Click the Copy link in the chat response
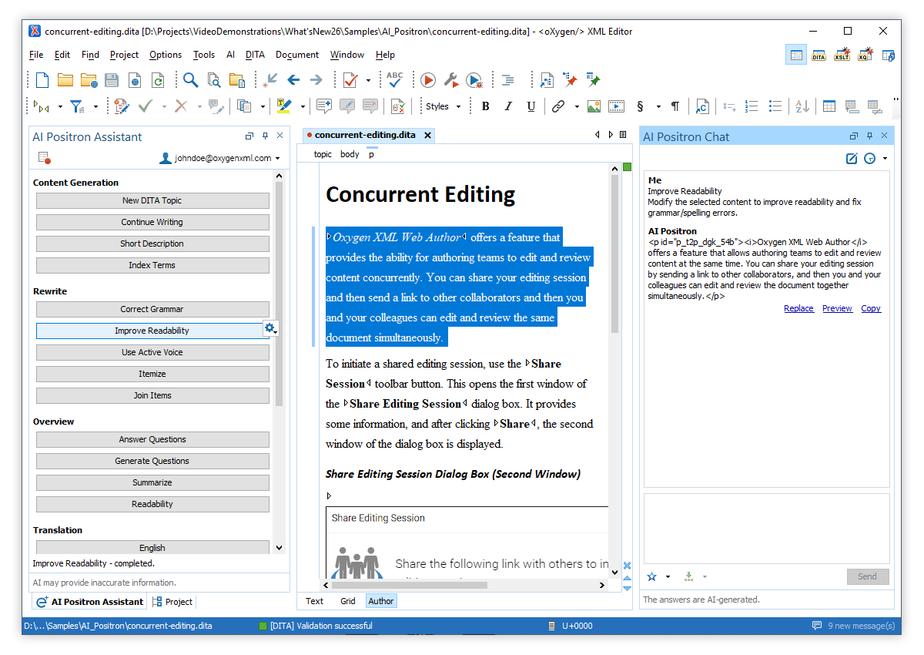Screen dimensions: 924x655 (871, 308)
